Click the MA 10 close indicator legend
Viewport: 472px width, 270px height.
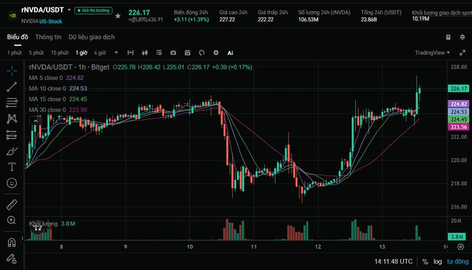(x=58, y=88)
